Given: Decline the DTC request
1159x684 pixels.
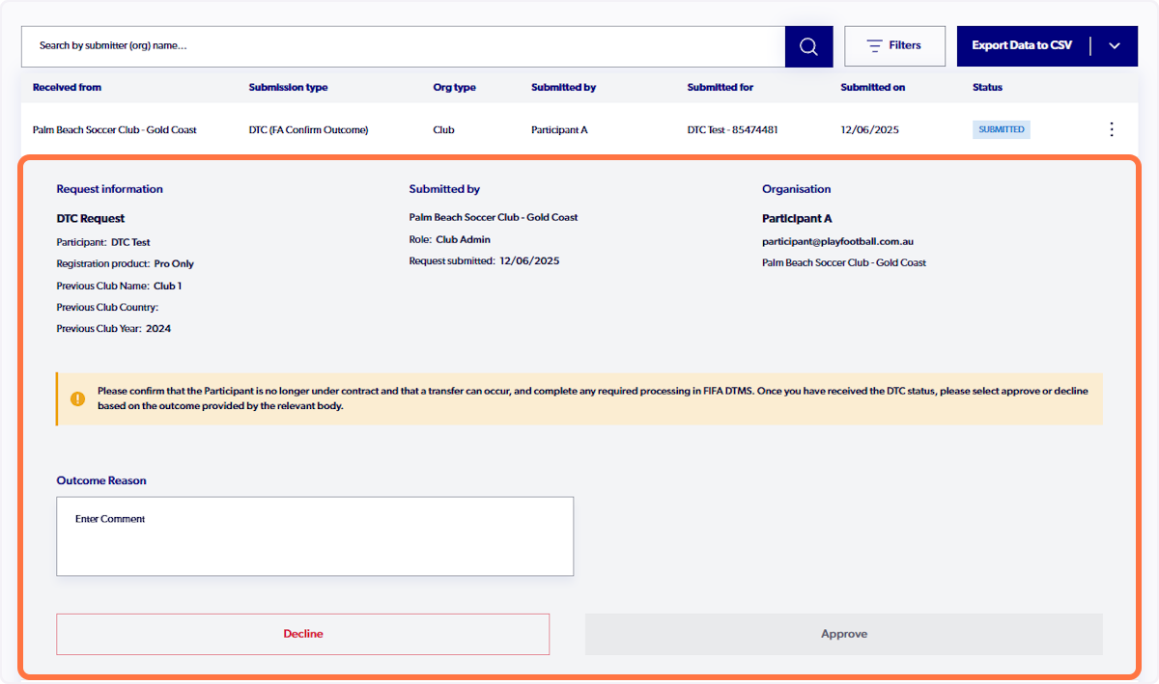Looking at the screenshot, I should point(303,634).
